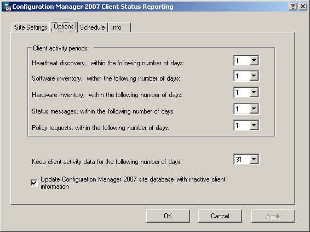Click 'Heartbeat discovery, within the following' label
The height and width of the screenshot is (232, 310).
pos(108,63)
